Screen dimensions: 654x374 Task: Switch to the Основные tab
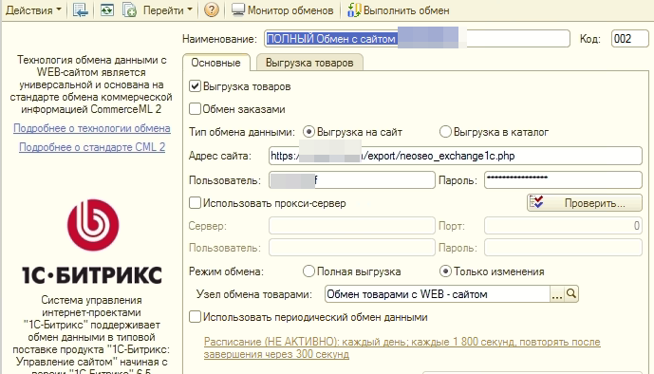pos(216,63)
